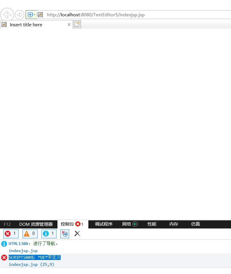Focus the localhost:8080 address bar URL
The width and height of the screenshot is (231, 274).
[96, 15]
